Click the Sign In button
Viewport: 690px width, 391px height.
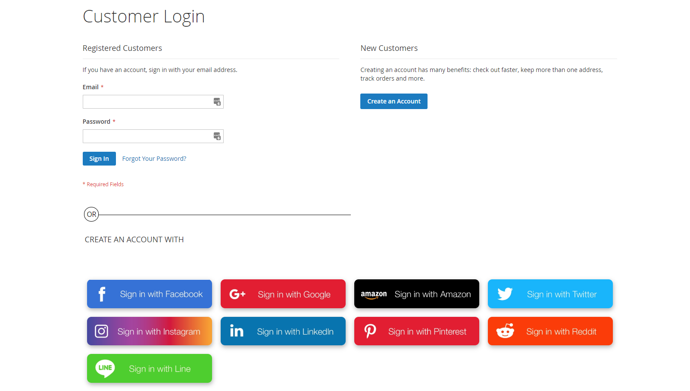[99, 159]
